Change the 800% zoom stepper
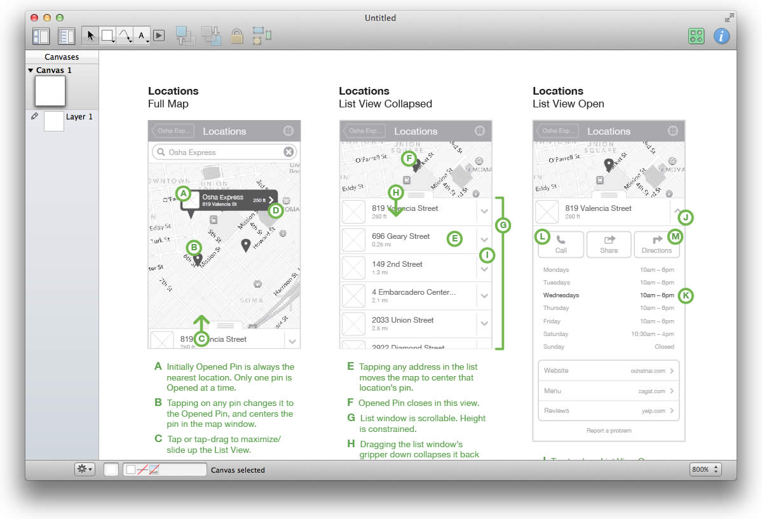 (716, 469)
